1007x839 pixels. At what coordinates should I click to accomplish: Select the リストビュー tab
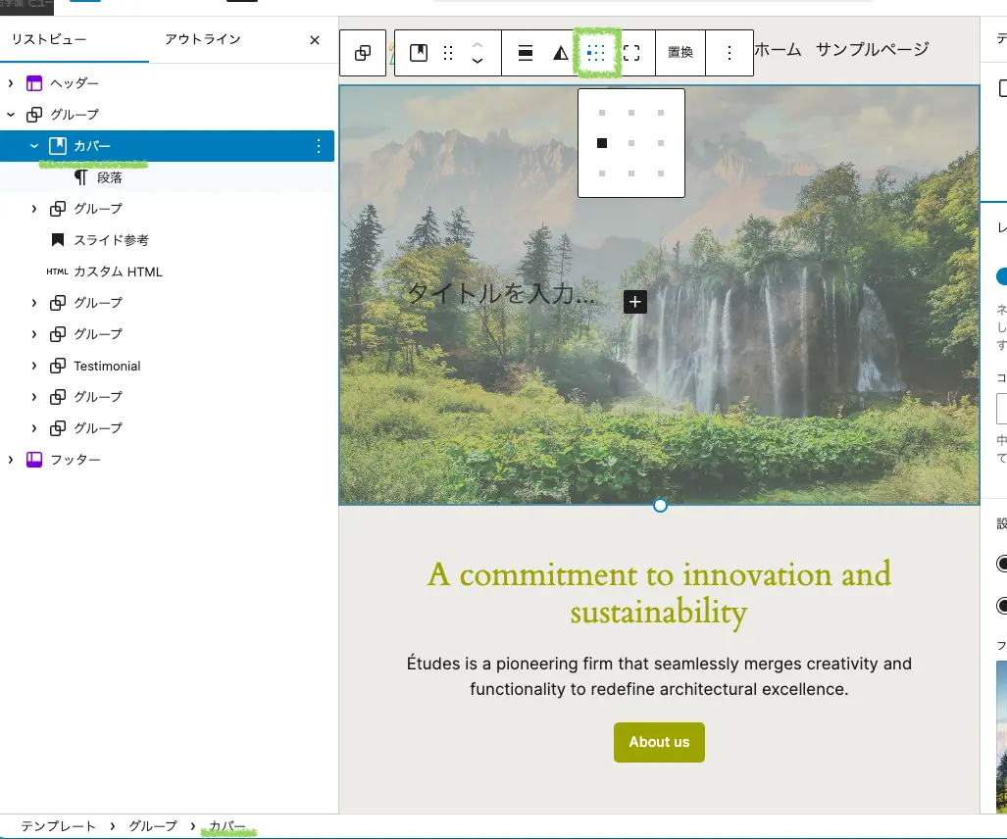49,40
